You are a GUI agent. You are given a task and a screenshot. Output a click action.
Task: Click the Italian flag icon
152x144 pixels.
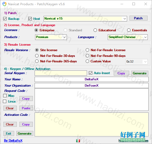[x=78, y=141]
